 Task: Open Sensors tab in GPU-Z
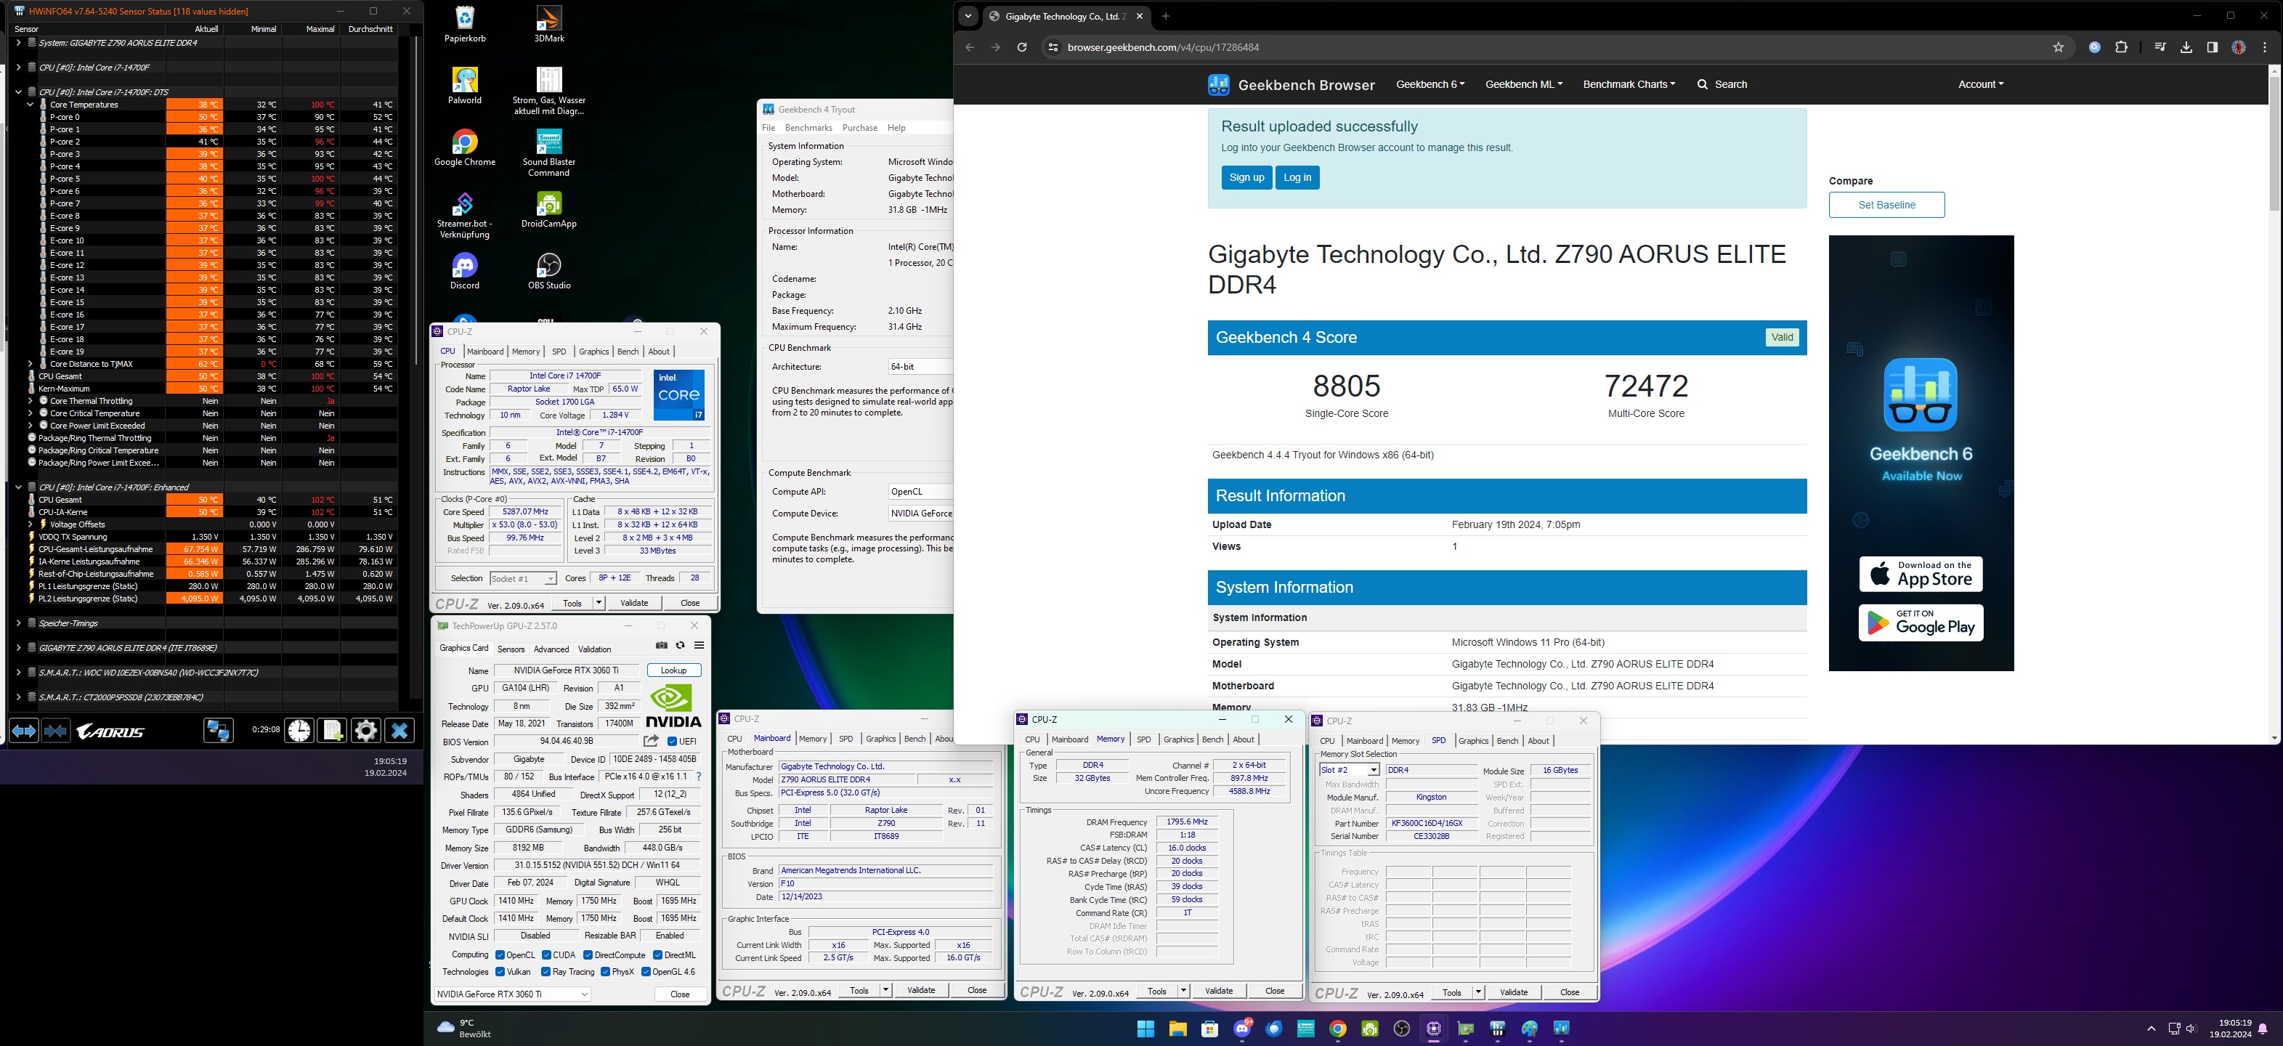[x=511, y=649]
